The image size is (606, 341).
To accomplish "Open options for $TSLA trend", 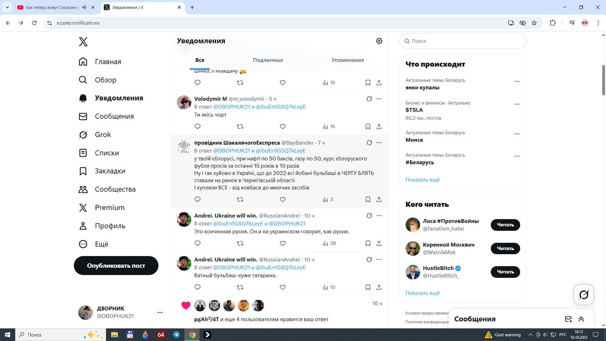I will pos(517,104).
